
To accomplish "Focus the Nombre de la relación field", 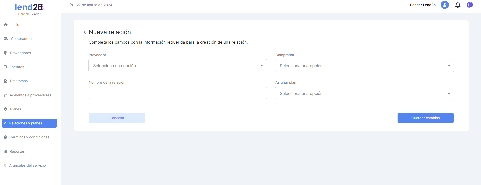I will click(x=178, y=93).
